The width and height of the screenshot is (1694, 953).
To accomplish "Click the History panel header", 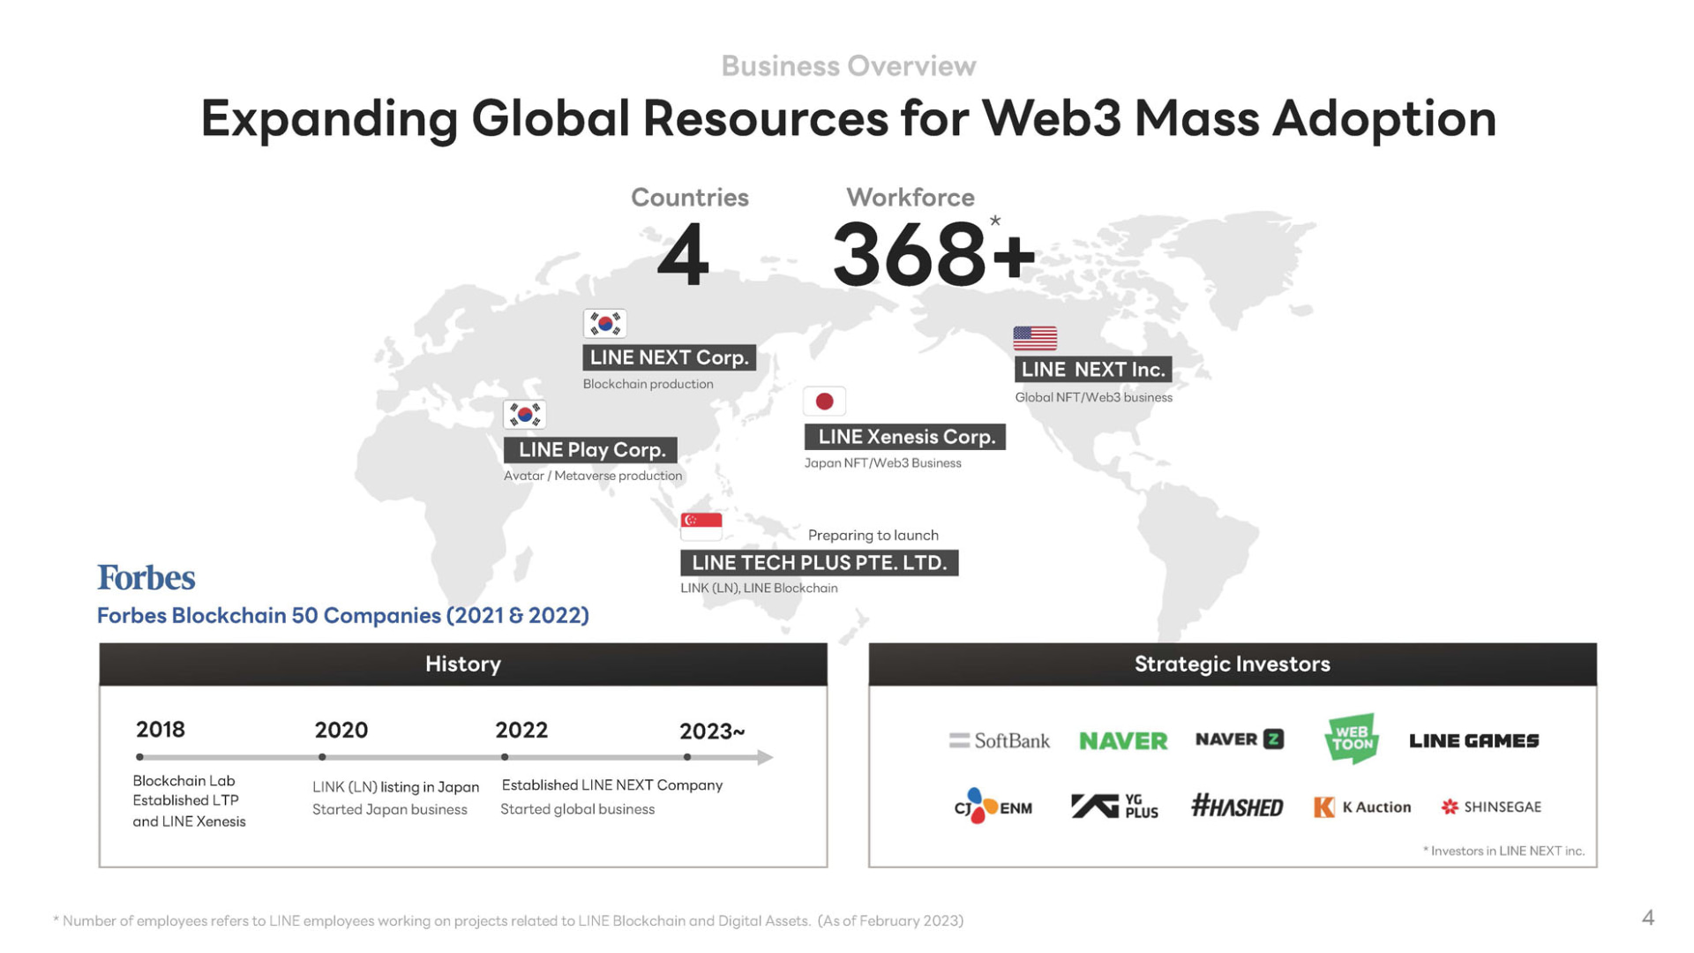I will tap(462, 664).
